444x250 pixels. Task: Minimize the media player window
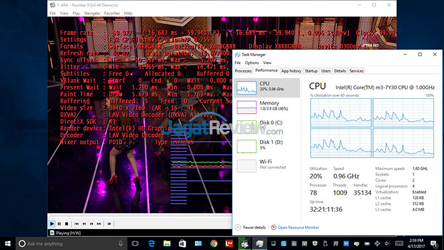coord(360,5)
